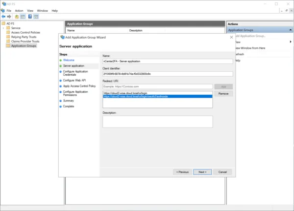Image resolution: width=294 pixels, height=211 pixels.
Task: Click the Description text area
Action: [157, 122]
